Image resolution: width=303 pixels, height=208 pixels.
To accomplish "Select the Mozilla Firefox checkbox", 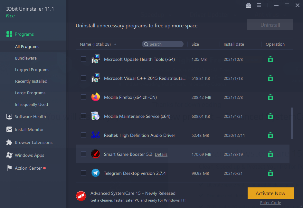I will point(83,97).
